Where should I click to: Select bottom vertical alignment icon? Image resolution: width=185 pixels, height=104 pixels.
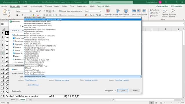(50, 11)
